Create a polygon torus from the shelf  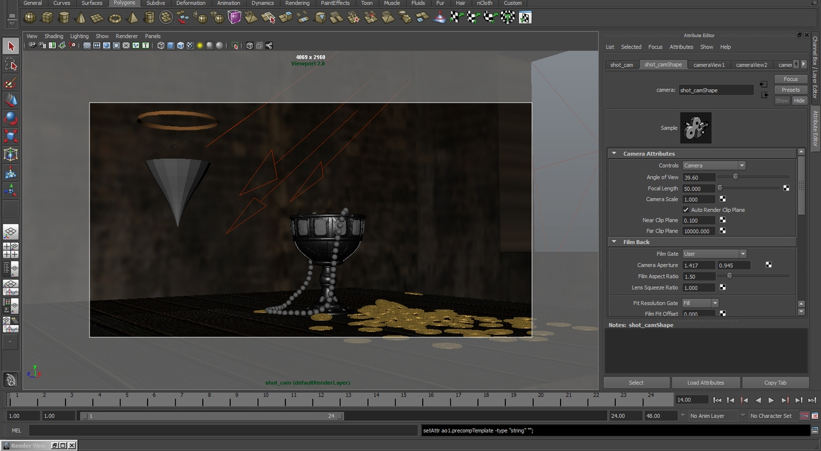(115, 17)
